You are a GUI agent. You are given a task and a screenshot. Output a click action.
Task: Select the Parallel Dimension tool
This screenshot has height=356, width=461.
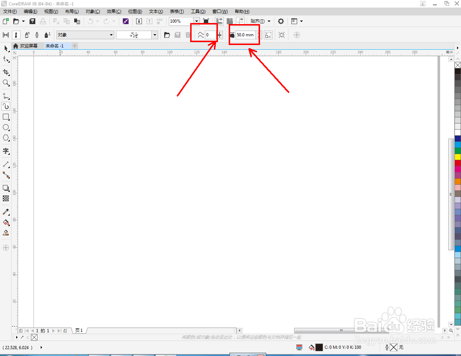(6, 165)
